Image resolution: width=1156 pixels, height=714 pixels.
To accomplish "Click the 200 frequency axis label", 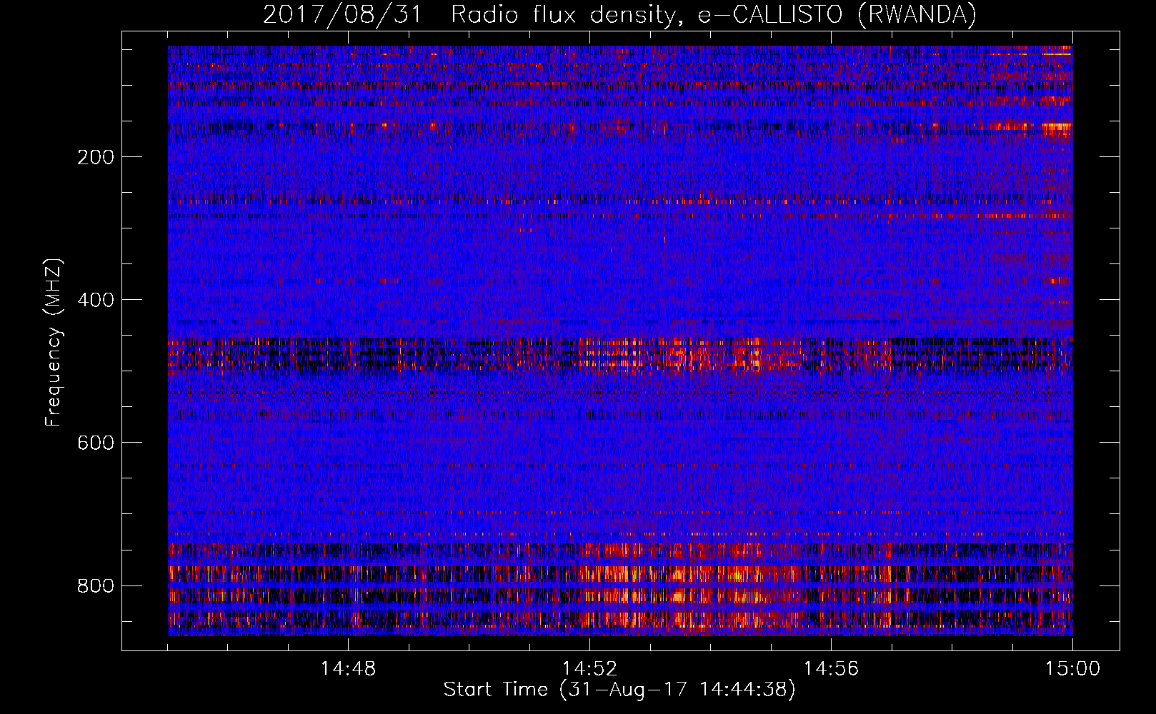I will click(96, 157).
